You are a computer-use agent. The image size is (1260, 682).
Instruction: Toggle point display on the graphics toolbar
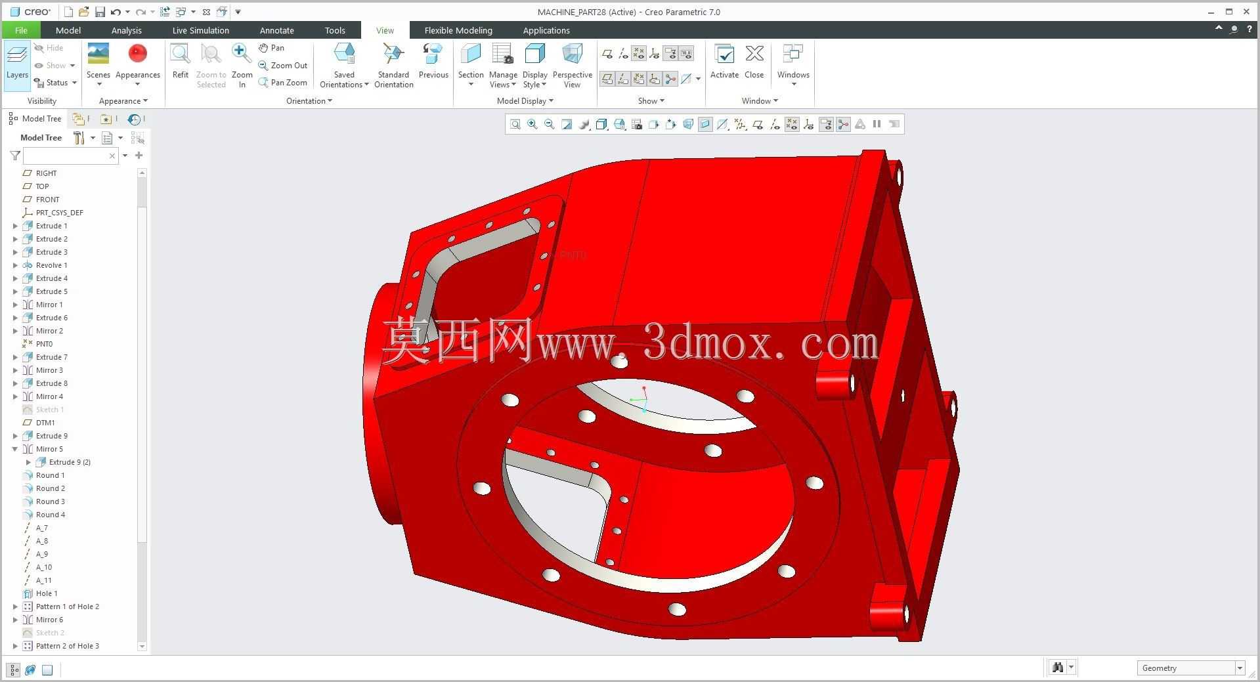[792, 124]
